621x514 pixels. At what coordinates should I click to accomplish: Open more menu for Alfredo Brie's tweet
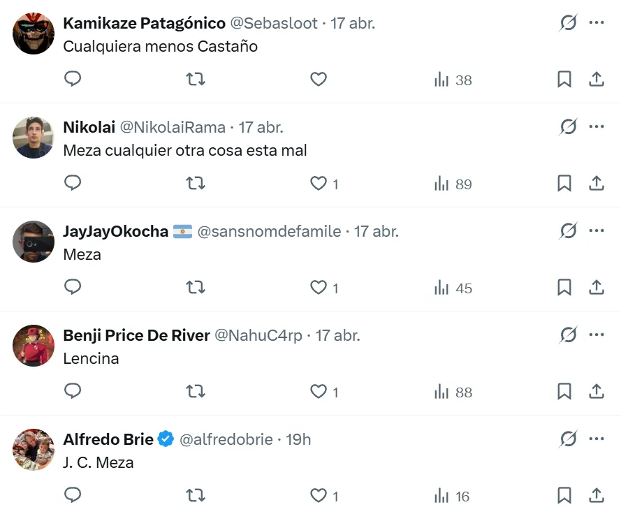596,439
